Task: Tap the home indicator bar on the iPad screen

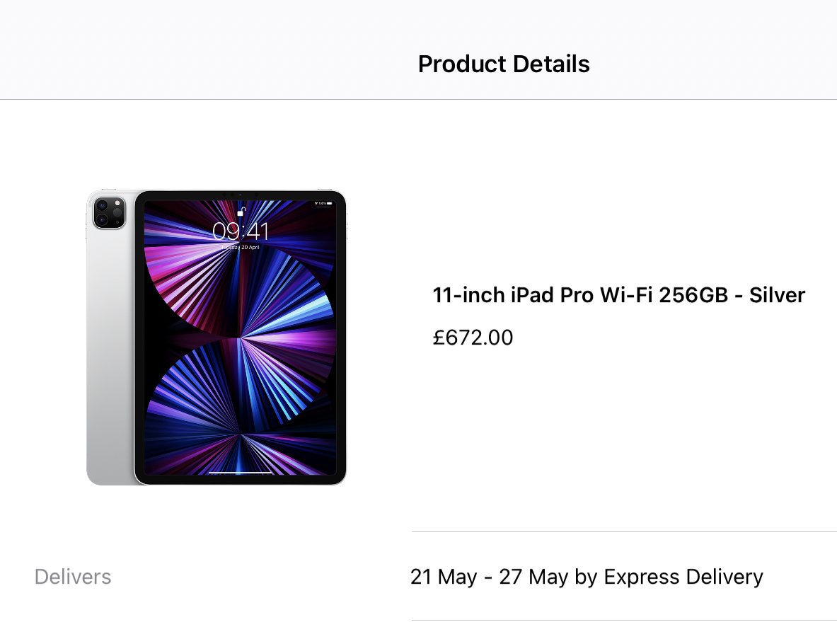Action: [x=241, y=471]
